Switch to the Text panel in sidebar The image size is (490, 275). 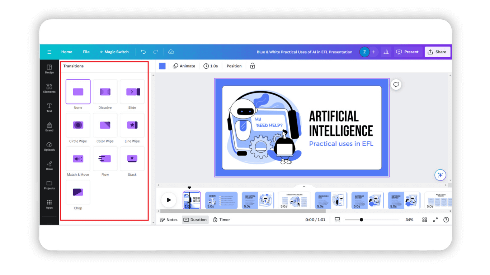click(x=49, y=107)
